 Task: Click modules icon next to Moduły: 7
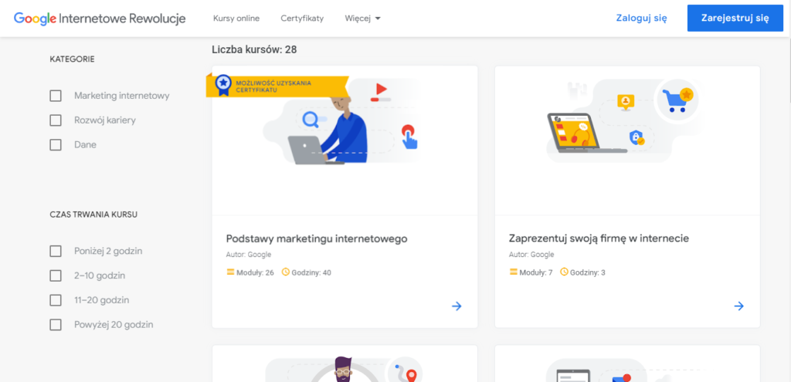click(x=514, y=272)
